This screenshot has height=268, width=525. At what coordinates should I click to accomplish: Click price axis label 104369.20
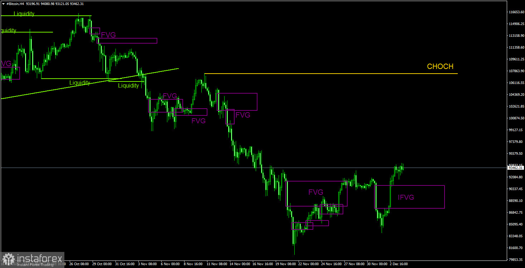[x=516, y=95]
